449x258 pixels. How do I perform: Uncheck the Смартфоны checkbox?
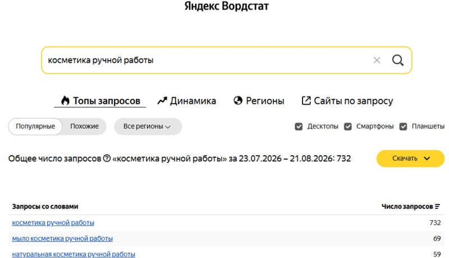(x=347, y=126)
